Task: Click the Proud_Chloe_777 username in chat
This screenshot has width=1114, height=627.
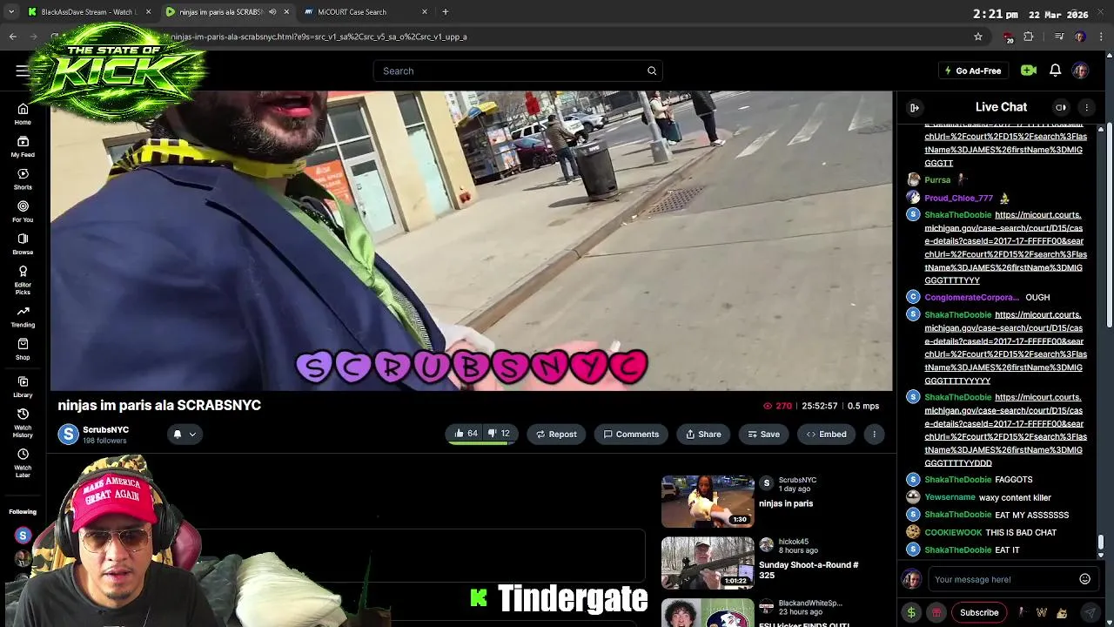Action: coord(958,198)
